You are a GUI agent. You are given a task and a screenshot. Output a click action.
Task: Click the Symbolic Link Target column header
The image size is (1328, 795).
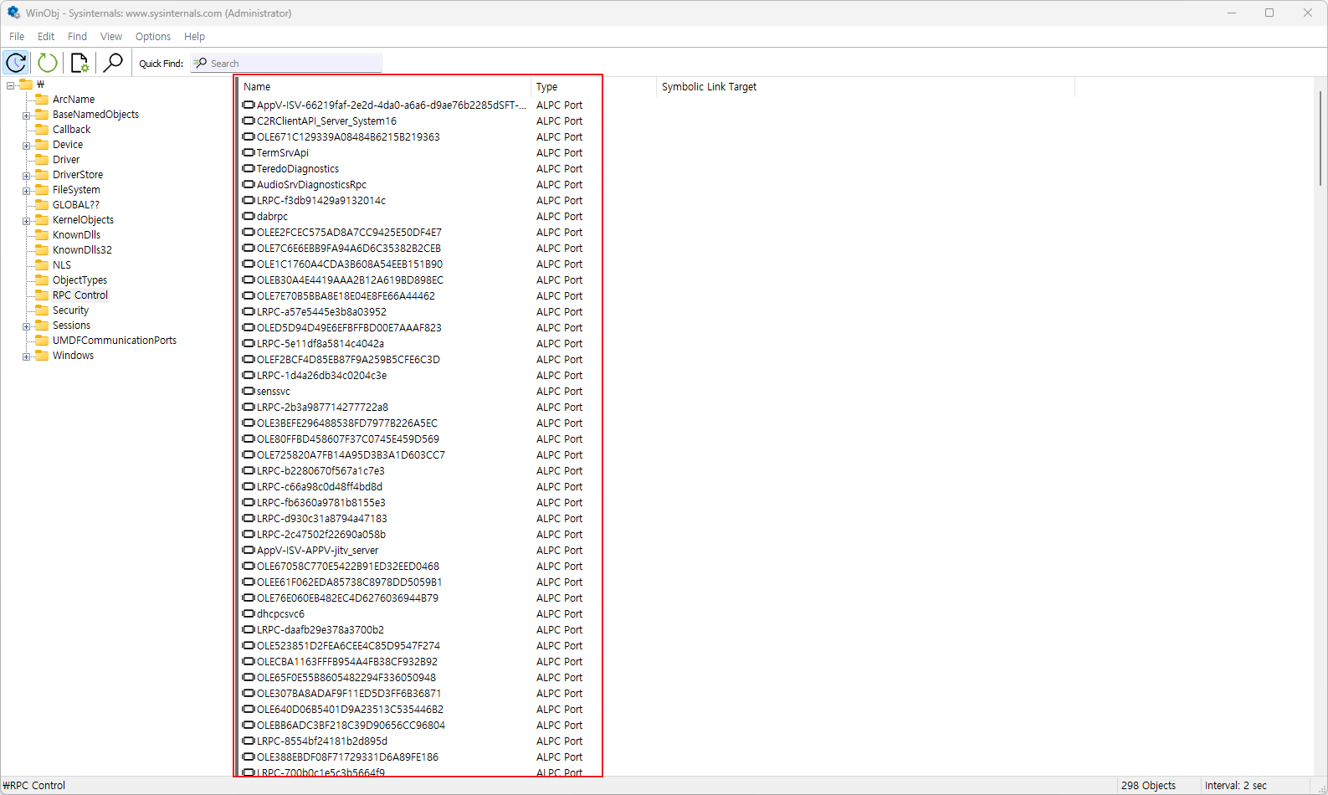[x=709, y=87]
